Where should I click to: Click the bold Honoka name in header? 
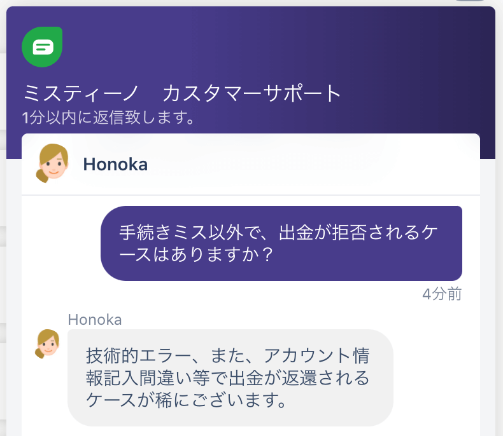click(115, 165)
